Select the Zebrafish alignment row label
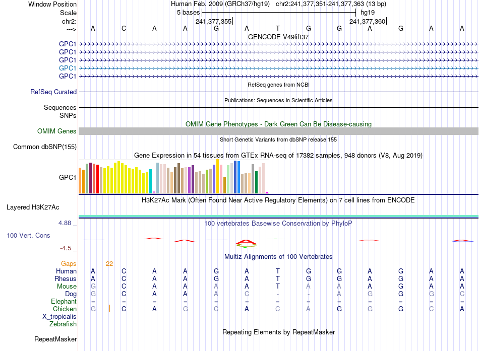Viewport: 479px width, 351px height. coord(63,324)
